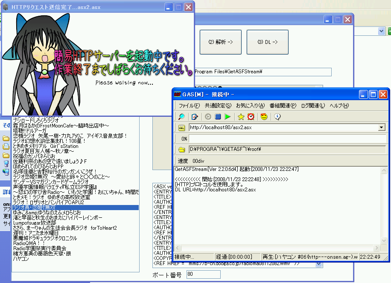Click the network globe icon in left sidebar
This screenshot has height=283, width=391.
click(x=6, y=172)
